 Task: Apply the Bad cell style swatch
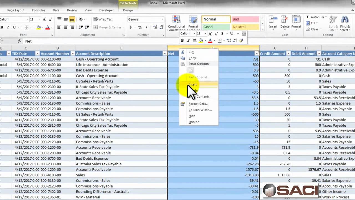[x=245, y=19]
